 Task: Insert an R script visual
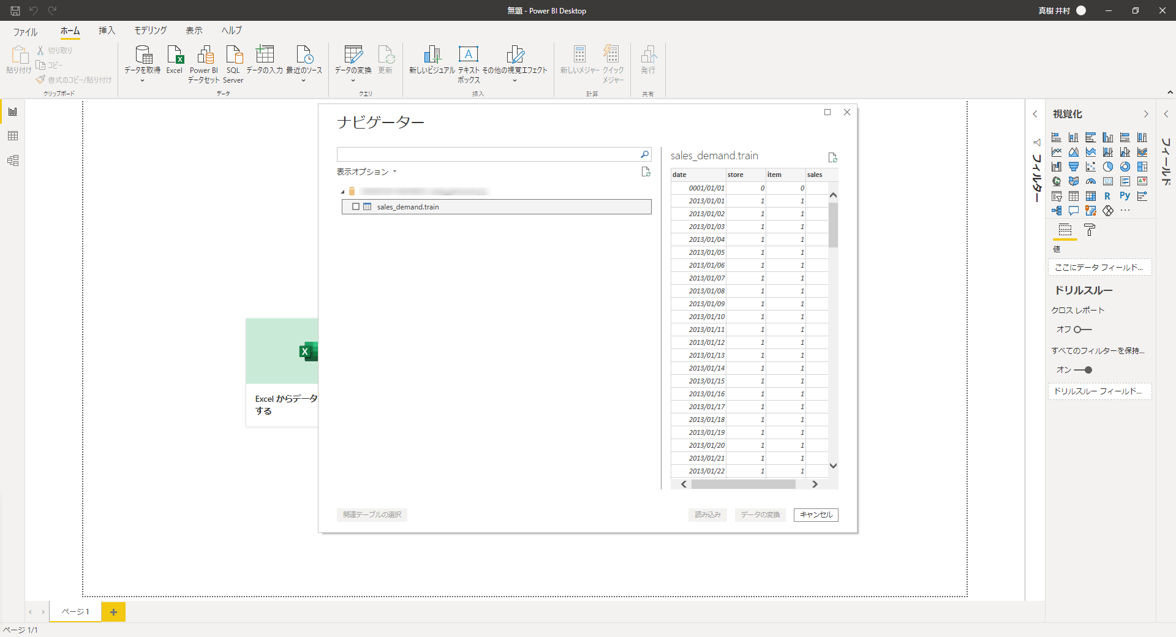coord(1107,196)
